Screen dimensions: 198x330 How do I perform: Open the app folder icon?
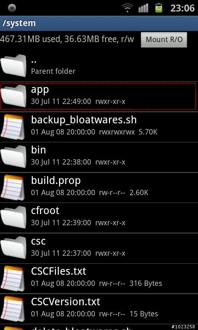(14, 96)
